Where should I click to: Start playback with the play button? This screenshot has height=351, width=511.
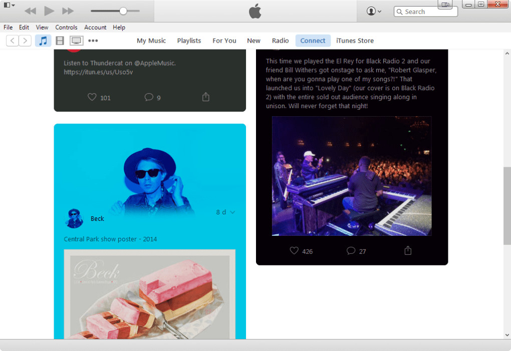pos(49,11)
